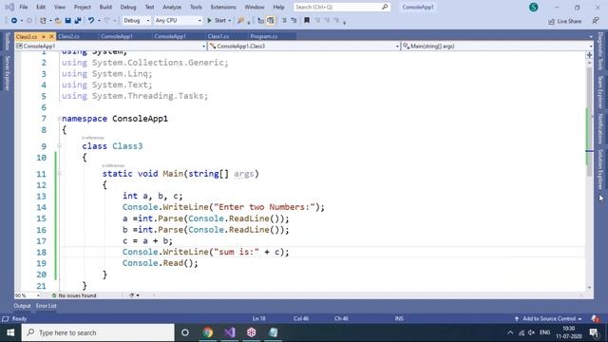Open the Test menu
608x342 pixels.
pos(149,7)
